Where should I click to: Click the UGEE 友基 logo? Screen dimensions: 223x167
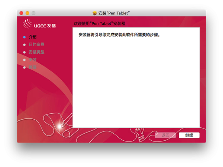pyautogui.click(x=39, y=24)
